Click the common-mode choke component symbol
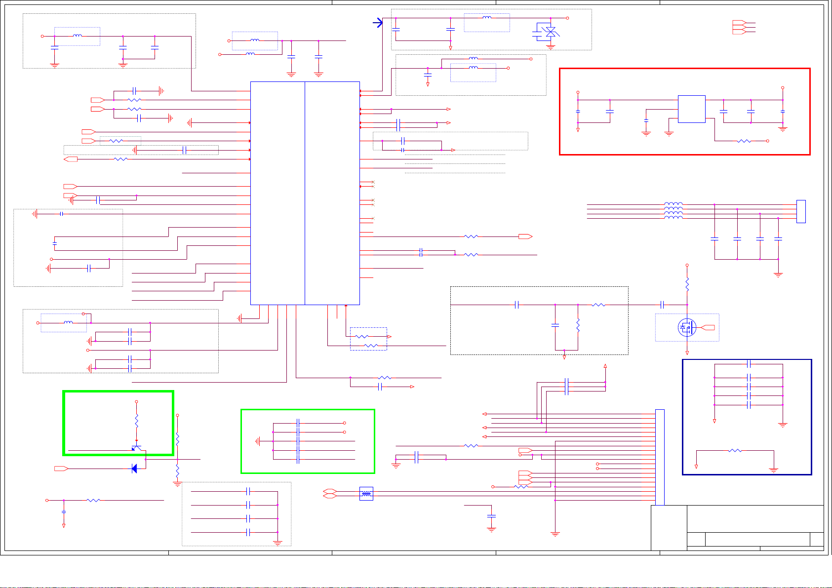 pyautogui.click(x=366, y=494)
